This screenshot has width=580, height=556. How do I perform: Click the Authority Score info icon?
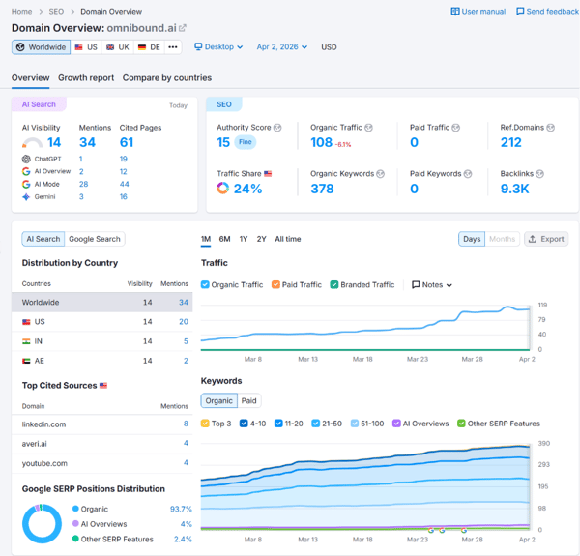278,128
